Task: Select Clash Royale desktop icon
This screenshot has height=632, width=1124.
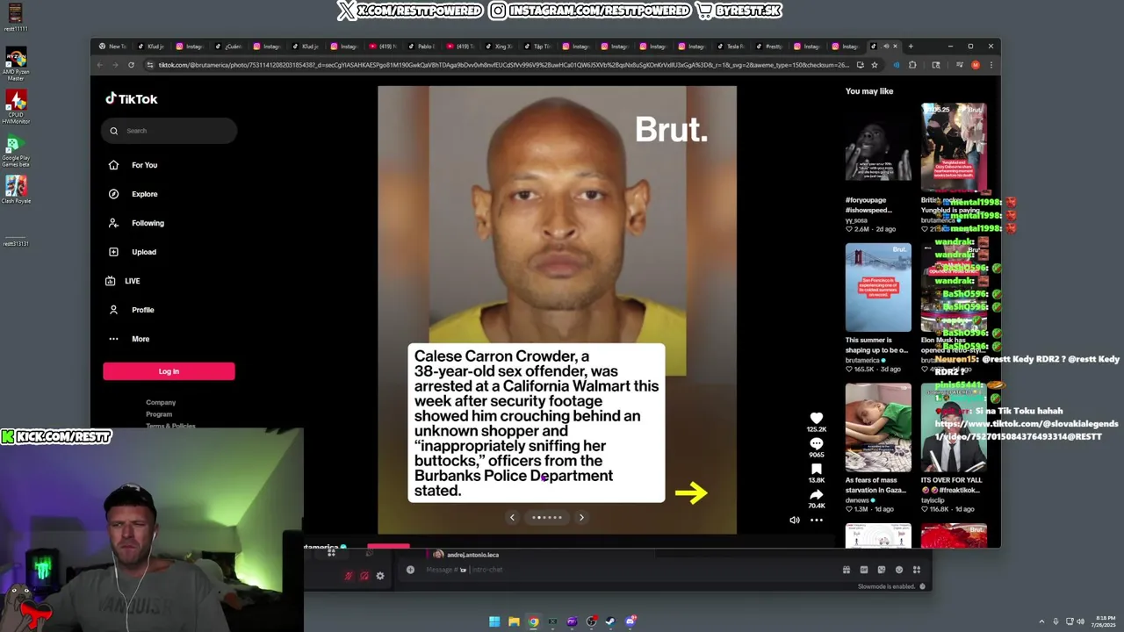Action: tap(16, 190)
